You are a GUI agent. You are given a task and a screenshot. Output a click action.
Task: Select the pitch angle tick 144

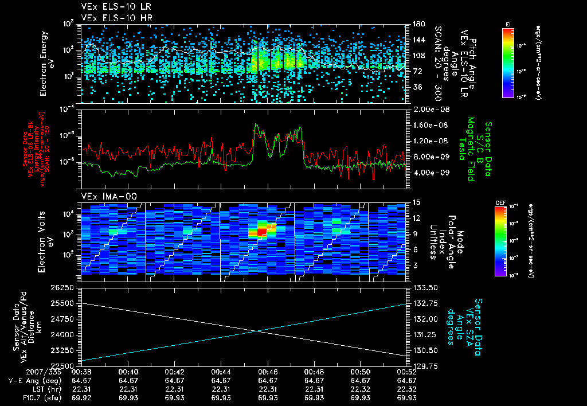418,40
